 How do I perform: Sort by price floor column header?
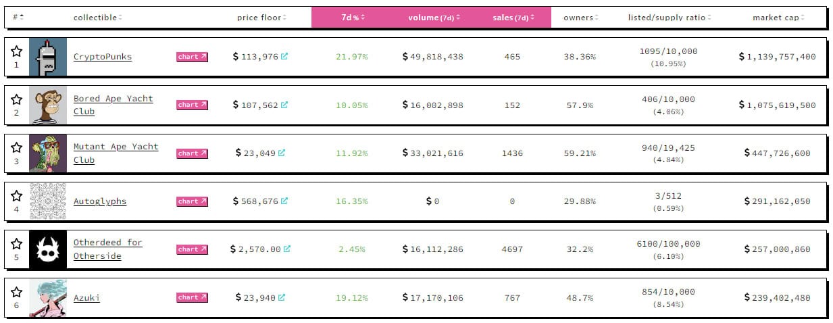(261, 18)
